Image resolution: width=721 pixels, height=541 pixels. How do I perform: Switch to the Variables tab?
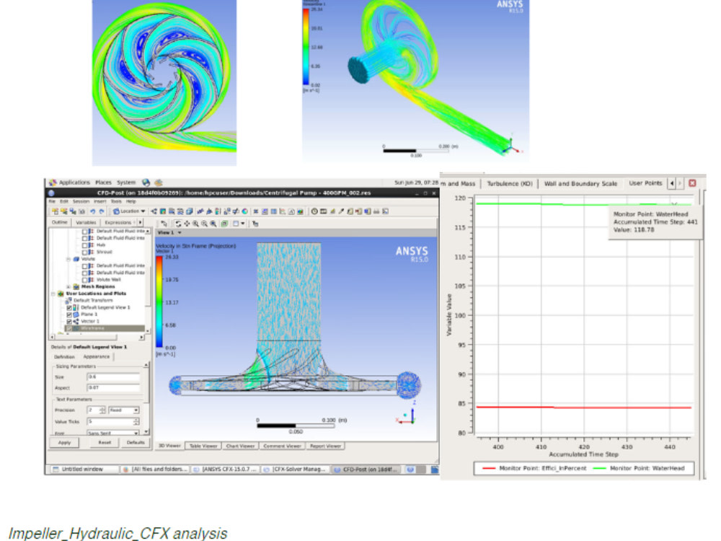(x=86, y=222)
